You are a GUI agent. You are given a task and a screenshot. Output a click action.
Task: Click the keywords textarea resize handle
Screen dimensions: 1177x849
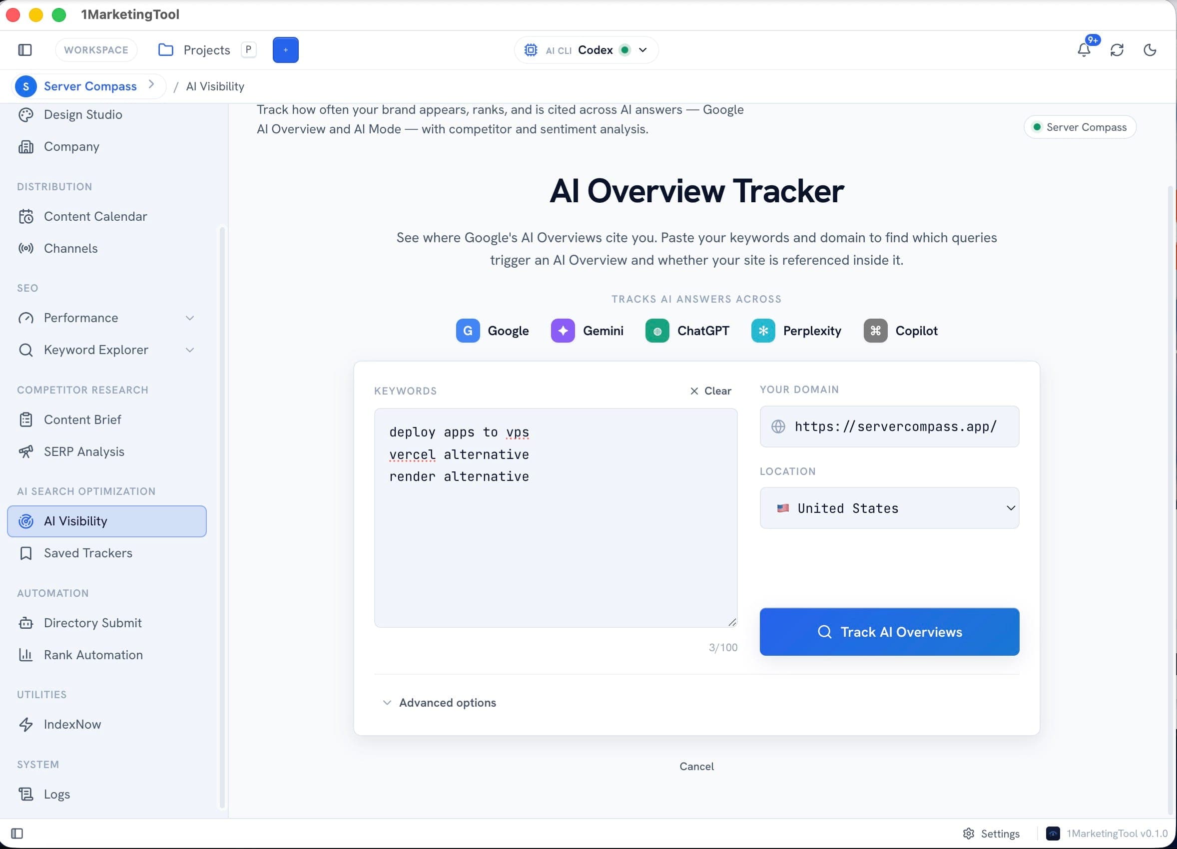coord(732,622)
